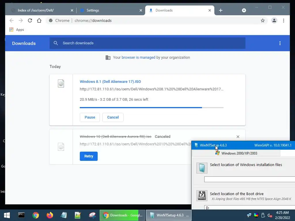The image size is (295, 221).
Task: Launch Chrome from the pinned taskbar icon
Action: tap(35, 215)
